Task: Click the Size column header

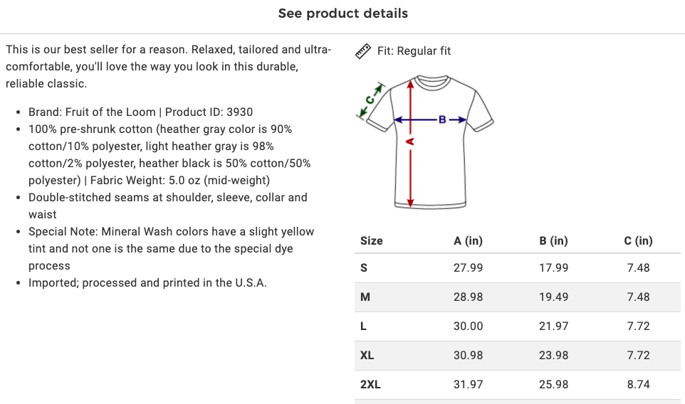Action: click(x=371, y=240)
